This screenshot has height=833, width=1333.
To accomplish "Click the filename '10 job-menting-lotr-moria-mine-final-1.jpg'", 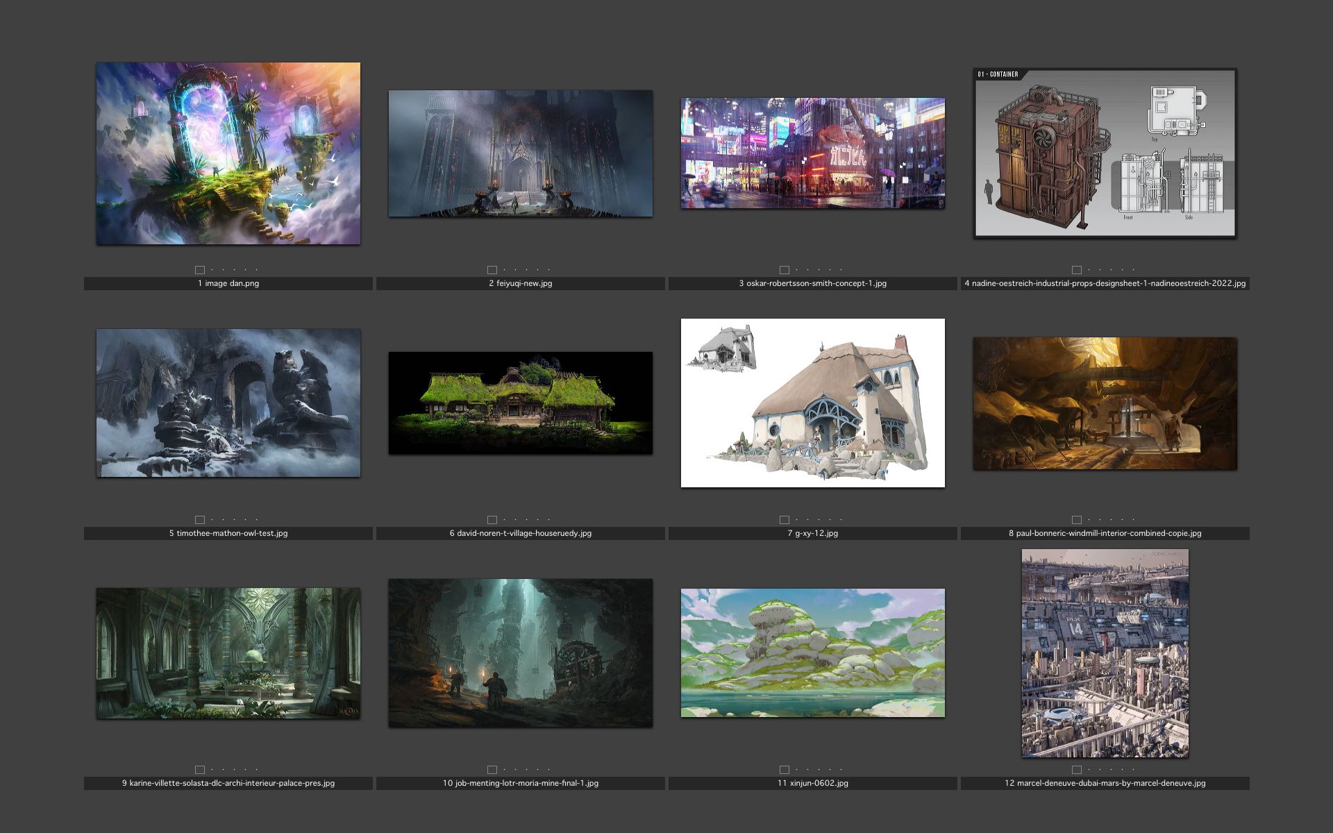I will click(521, 783).
